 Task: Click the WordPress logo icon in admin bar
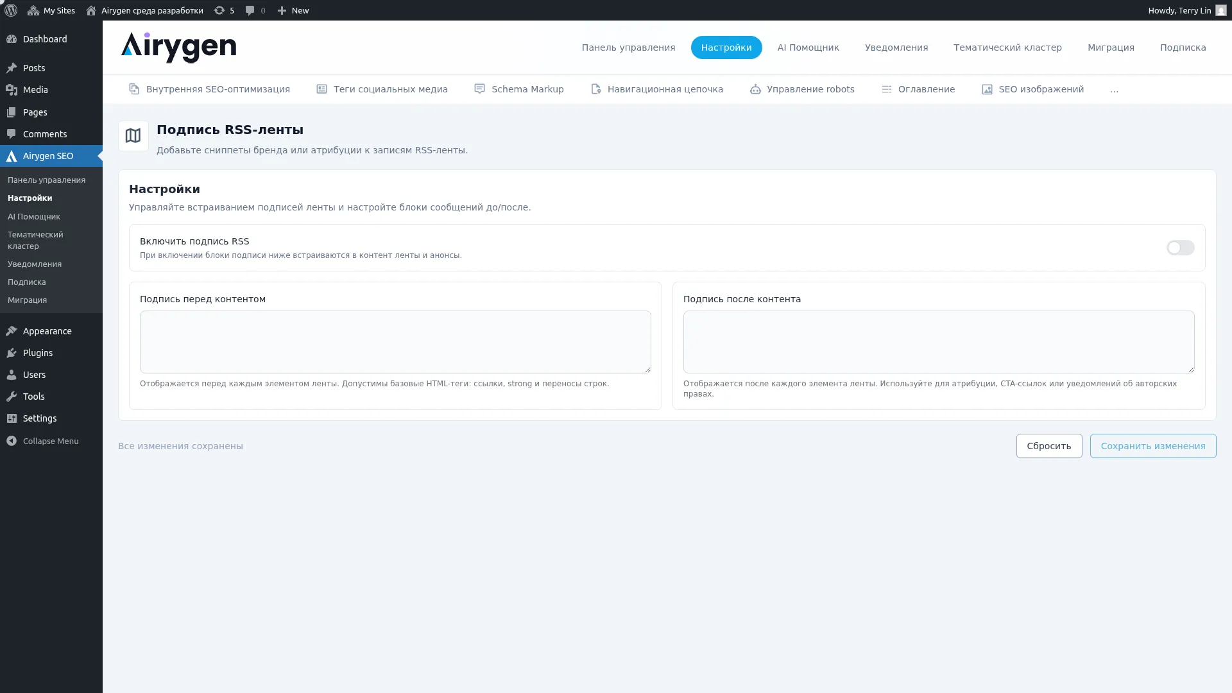11,10
